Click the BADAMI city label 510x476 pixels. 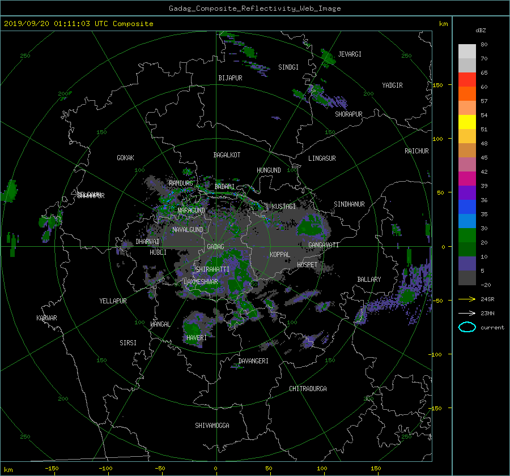point(224,187)
